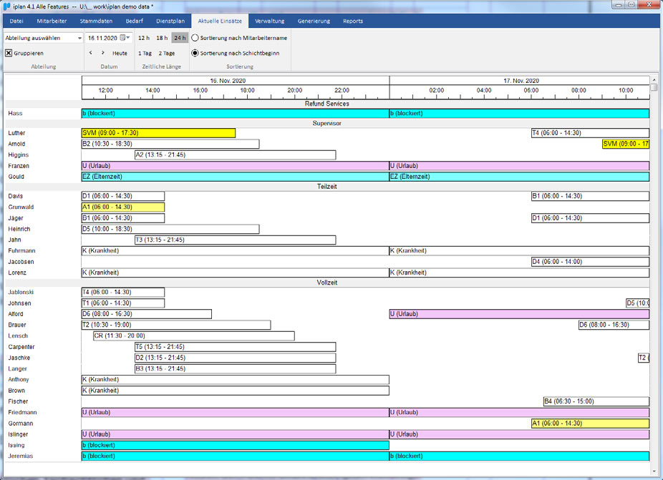
Task: Select Heinrich's D5 (10:00 - 18:30) shift
Action: 170,229
